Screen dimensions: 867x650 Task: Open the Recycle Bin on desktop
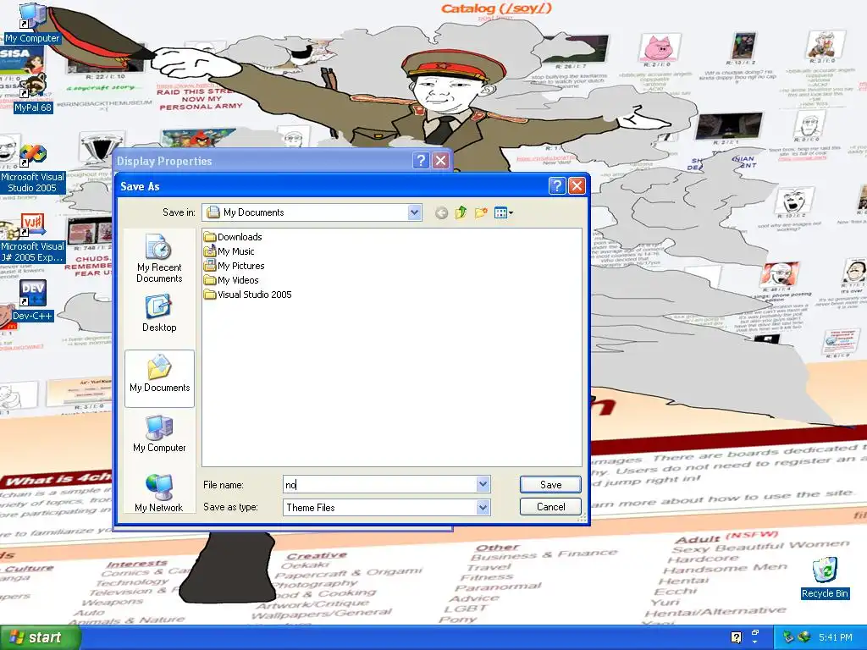click(825, 578)
